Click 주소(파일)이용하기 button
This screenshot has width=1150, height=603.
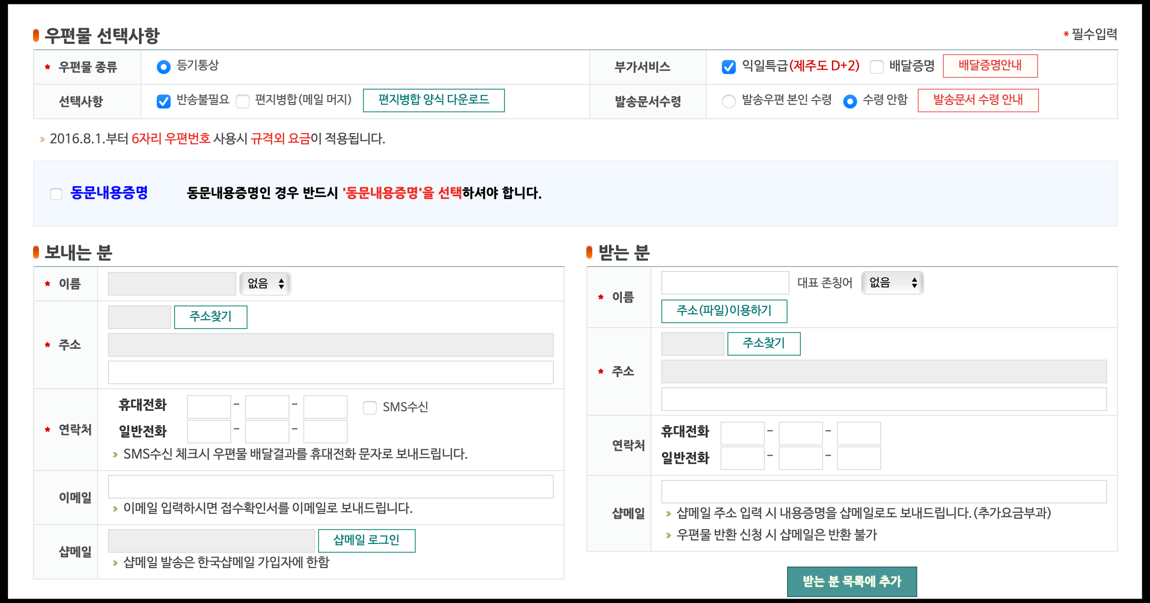[x=723, y=311]
